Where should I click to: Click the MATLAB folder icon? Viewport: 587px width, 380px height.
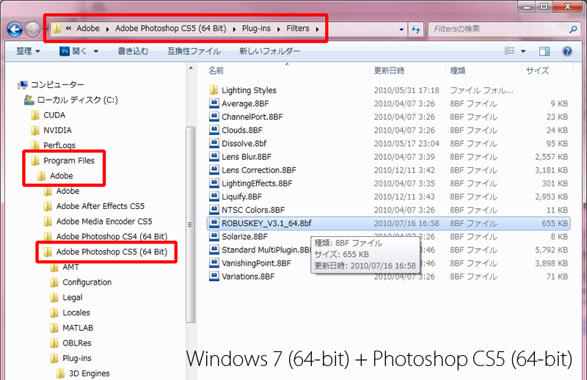(54, 328)
